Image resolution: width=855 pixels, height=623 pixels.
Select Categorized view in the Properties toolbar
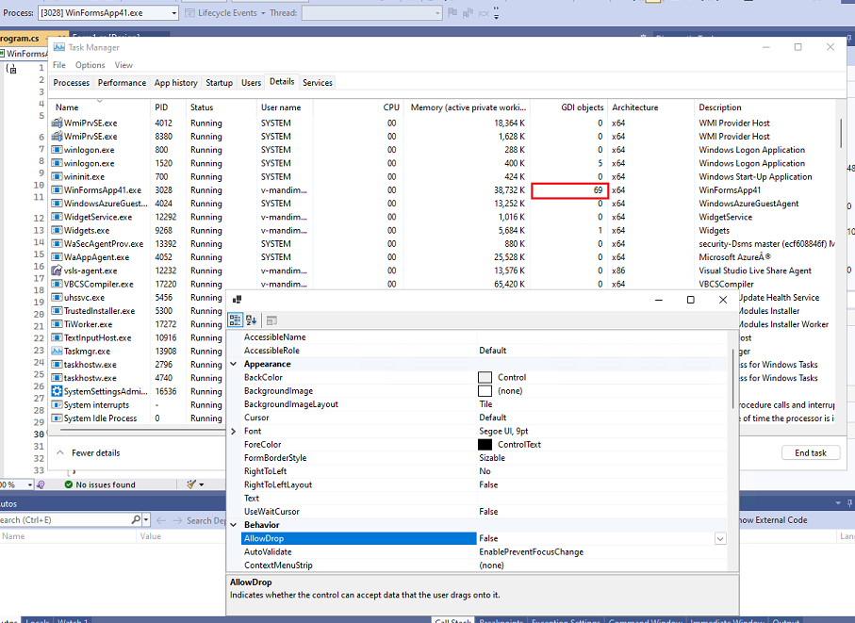(x=234, y=320)
